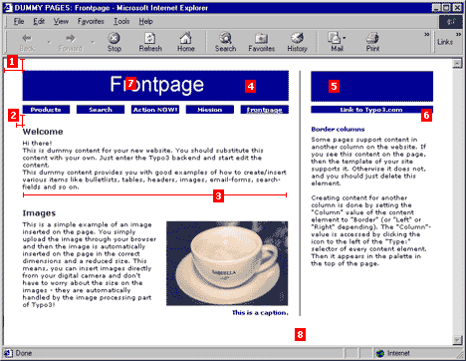This screenshot has width=466, height=361.
Task: Click the vertical scrollbar down arrow
Action: 457,340
